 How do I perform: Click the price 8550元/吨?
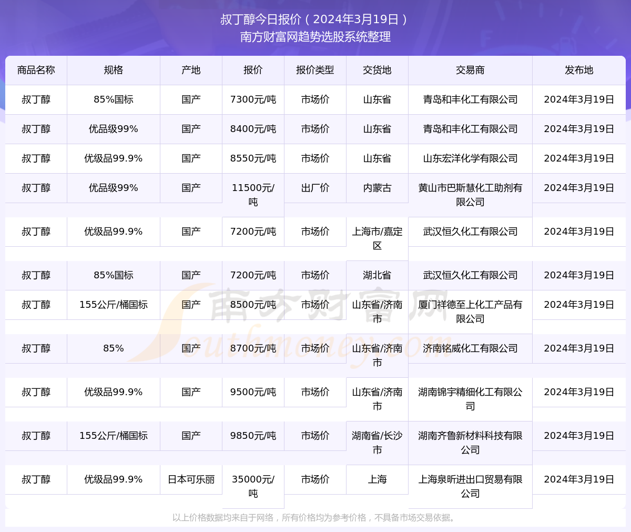pyautogui.click(x=253, y=158)
